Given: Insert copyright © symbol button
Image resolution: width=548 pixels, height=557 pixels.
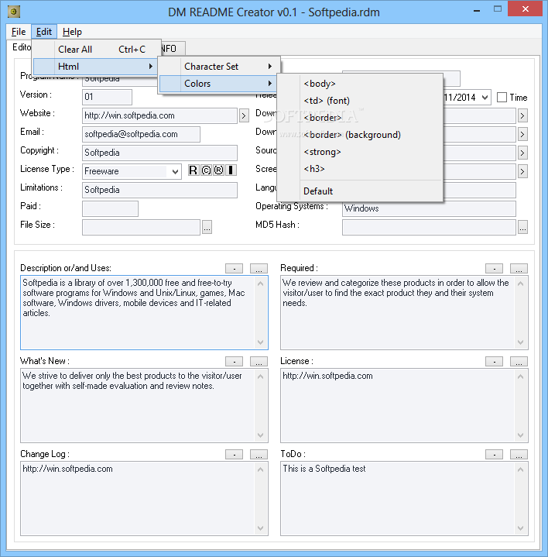Looking at the screenshot, I should coord(206,170).
